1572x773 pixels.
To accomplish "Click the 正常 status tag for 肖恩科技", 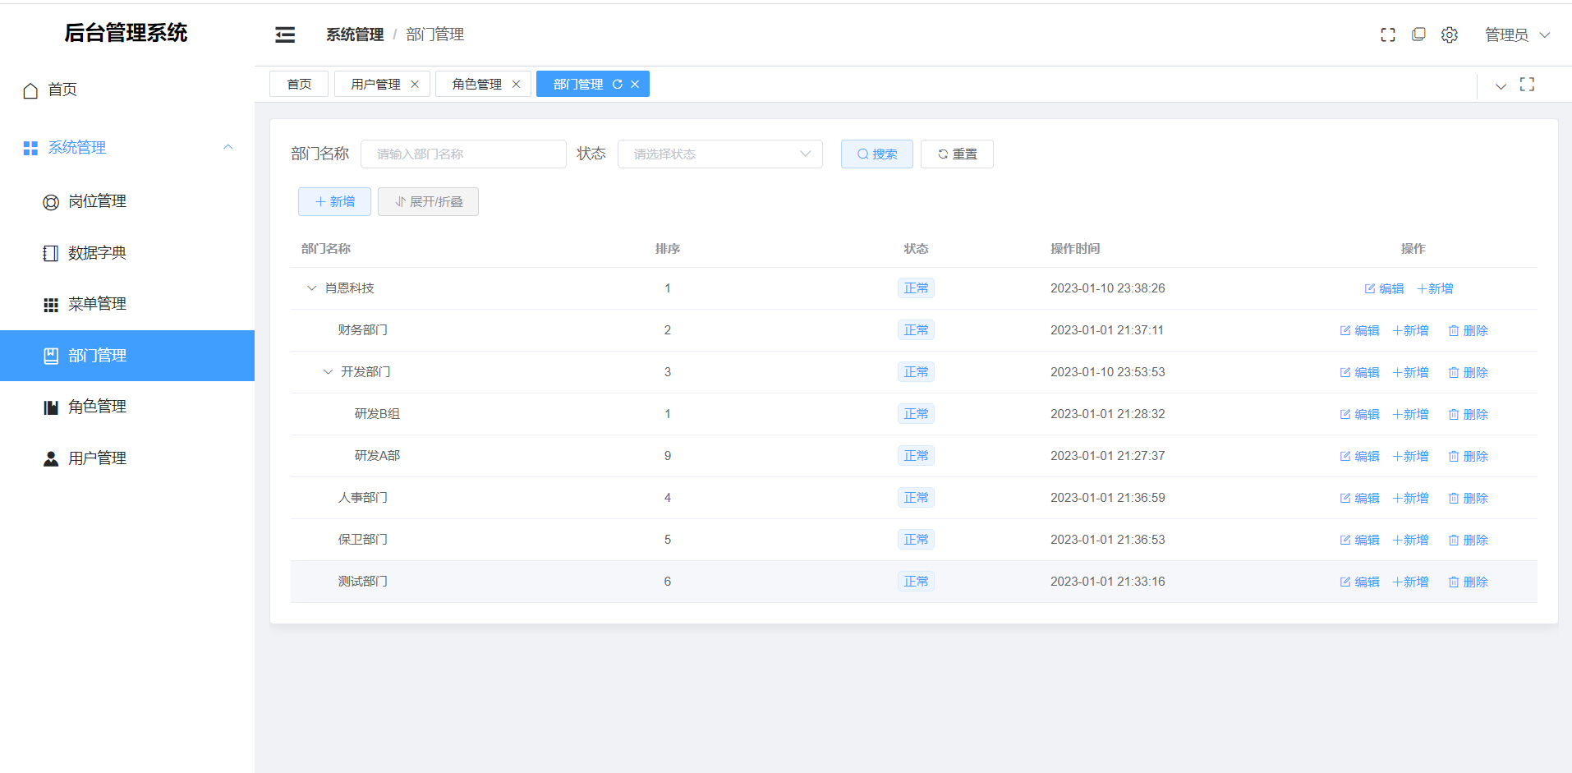I will [x=916, y=288].
